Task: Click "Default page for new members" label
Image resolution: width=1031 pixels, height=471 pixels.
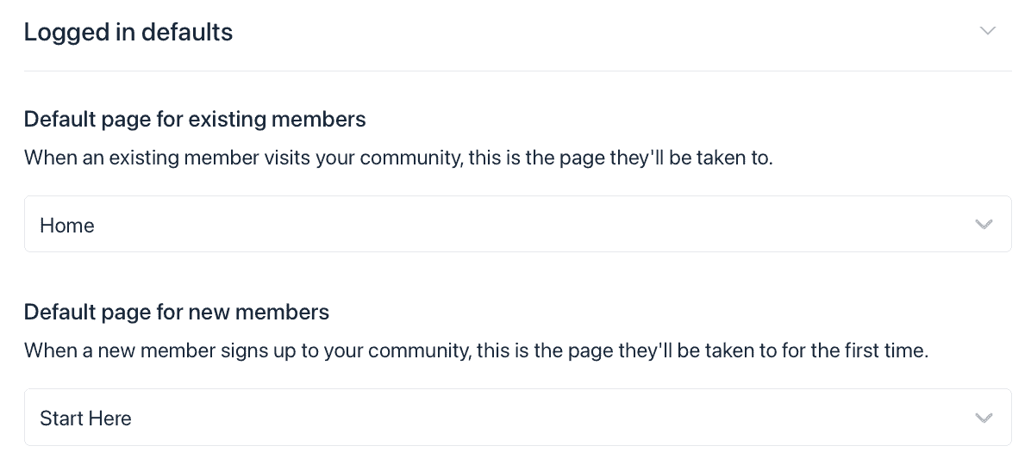Action: (x=177, y=311)
